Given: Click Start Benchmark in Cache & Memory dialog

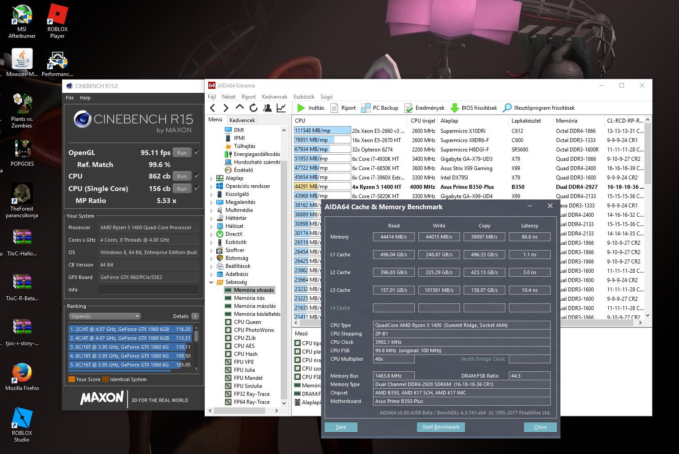Looking at the screenshot, I should click(x=441, y=427).
